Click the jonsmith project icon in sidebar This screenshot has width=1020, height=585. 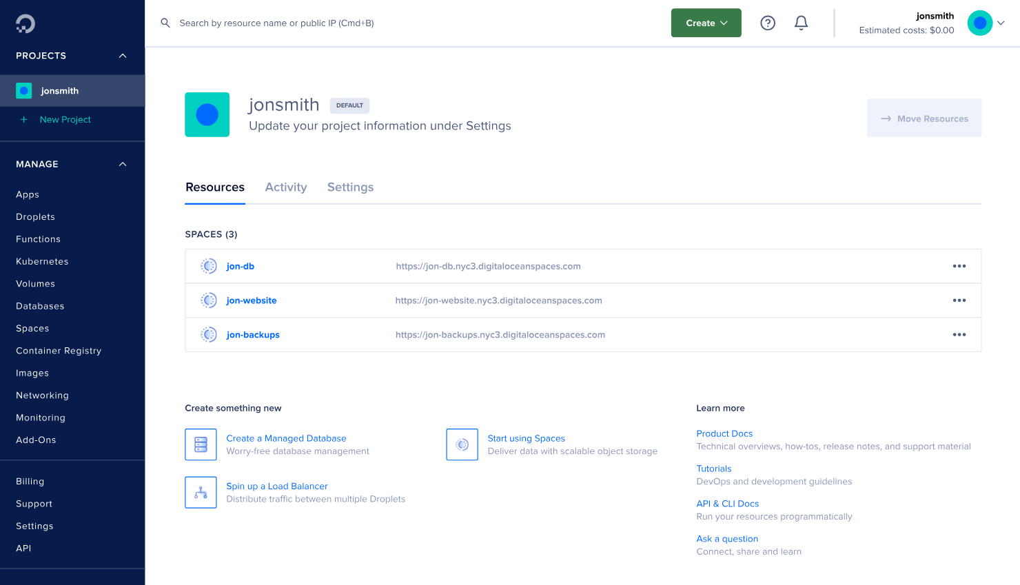24,91
